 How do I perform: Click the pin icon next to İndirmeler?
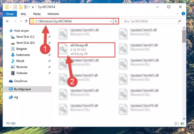pyautogui.click(x=49, y=55)
